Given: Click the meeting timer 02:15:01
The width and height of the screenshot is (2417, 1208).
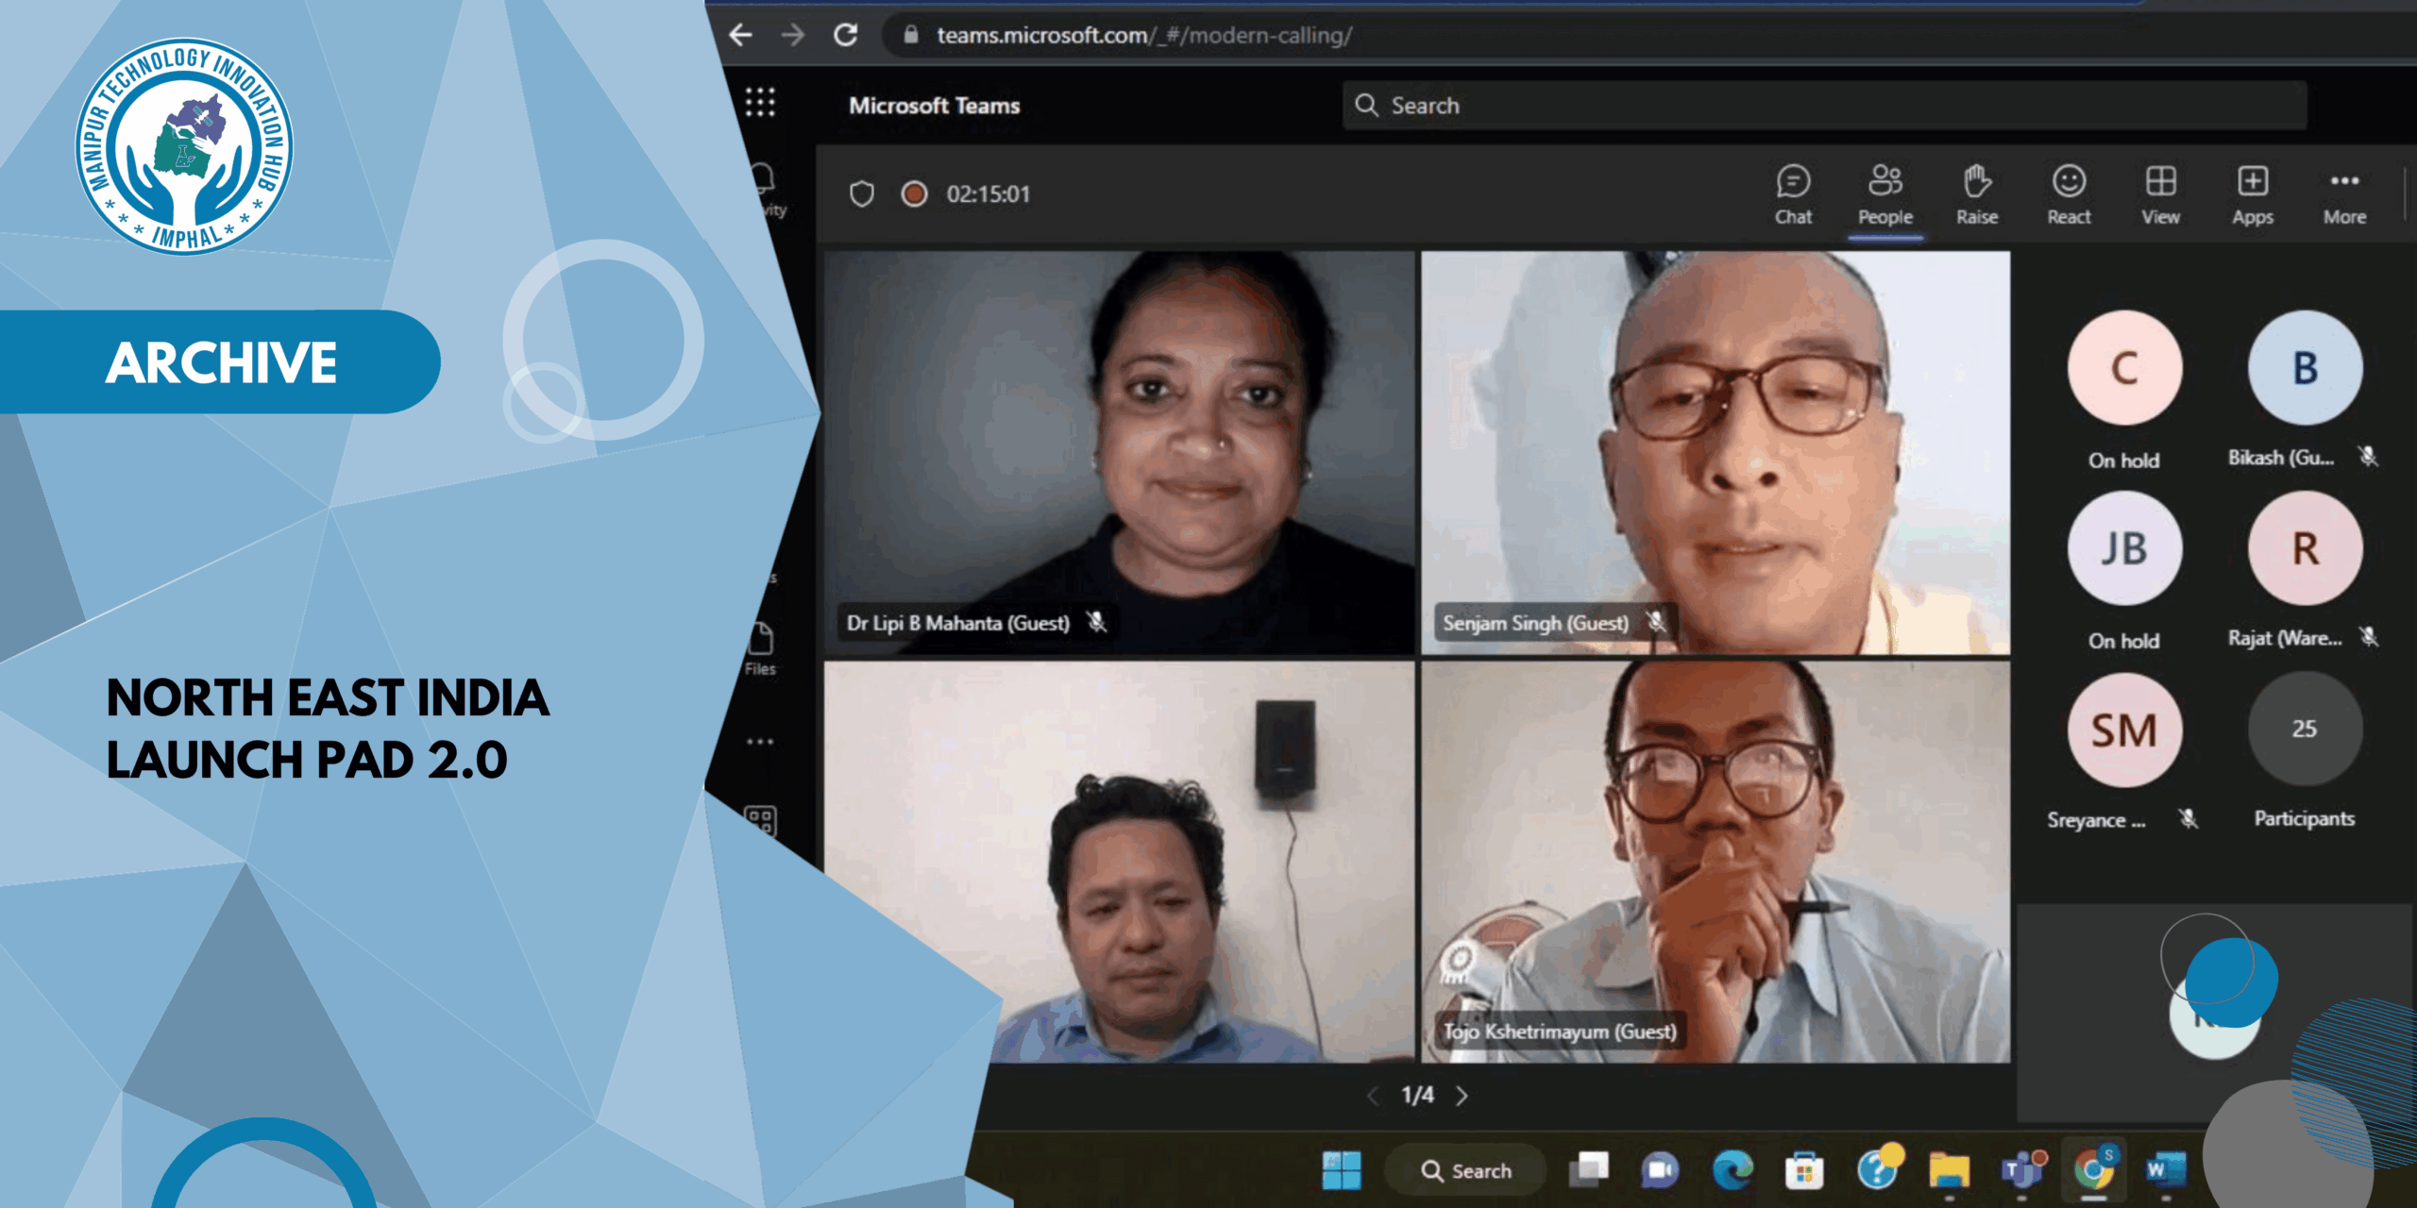Looking at the screenshot, I should pos(989,194).
